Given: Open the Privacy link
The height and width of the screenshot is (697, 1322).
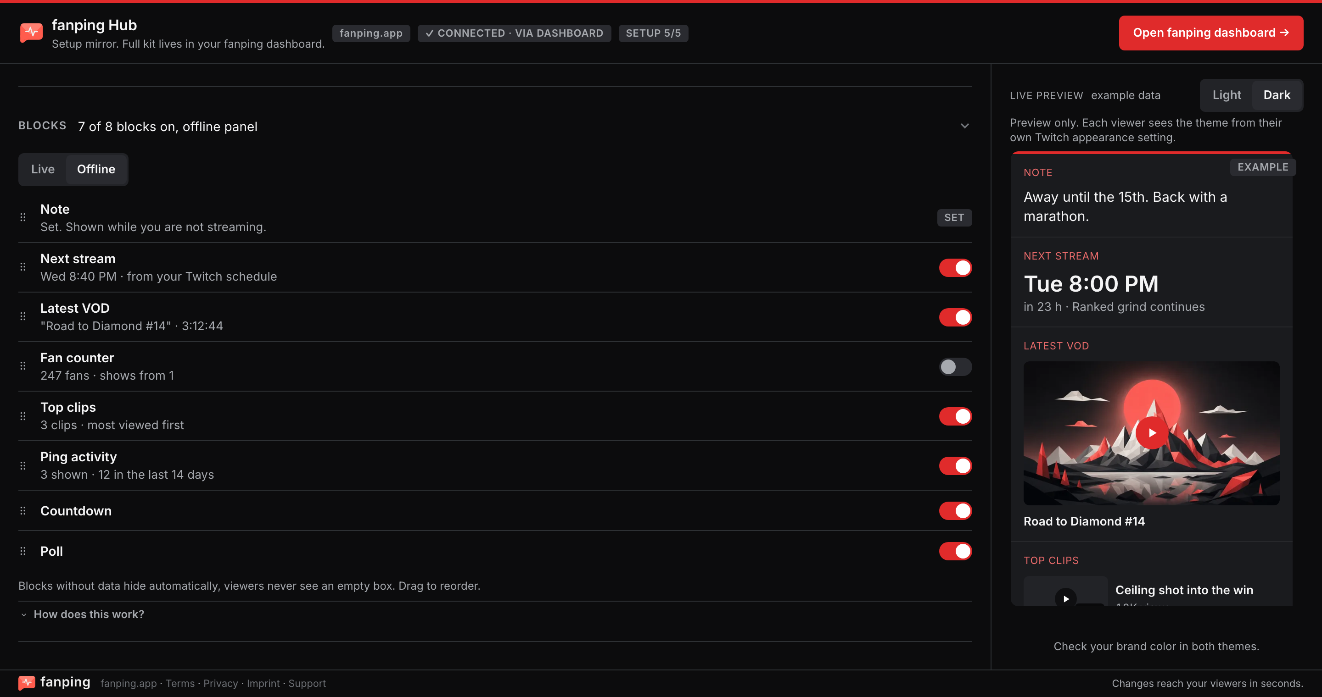Looking at the screenshot, I should coord(221,683).
